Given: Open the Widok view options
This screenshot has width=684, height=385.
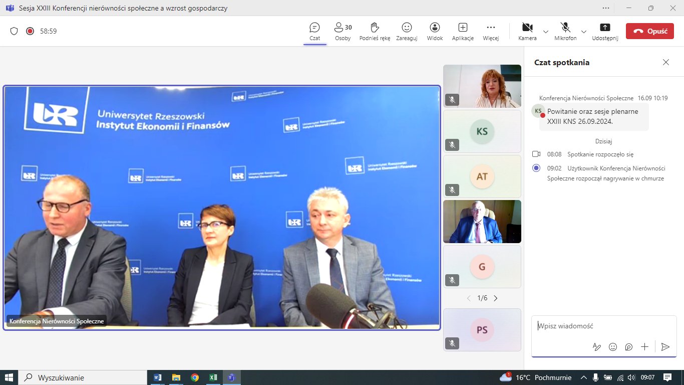Looking at the screenshot, I should coord(435,31).
